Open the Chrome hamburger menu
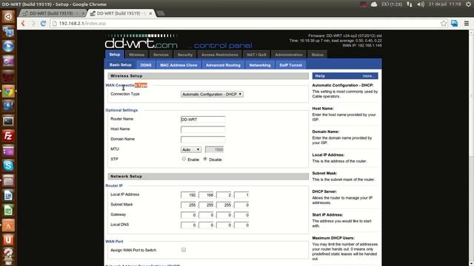This screenshot has height=266, width=474. [467, 23]
